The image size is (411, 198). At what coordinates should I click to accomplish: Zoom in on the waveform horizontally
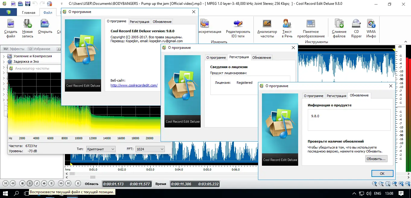click(374, 183)
